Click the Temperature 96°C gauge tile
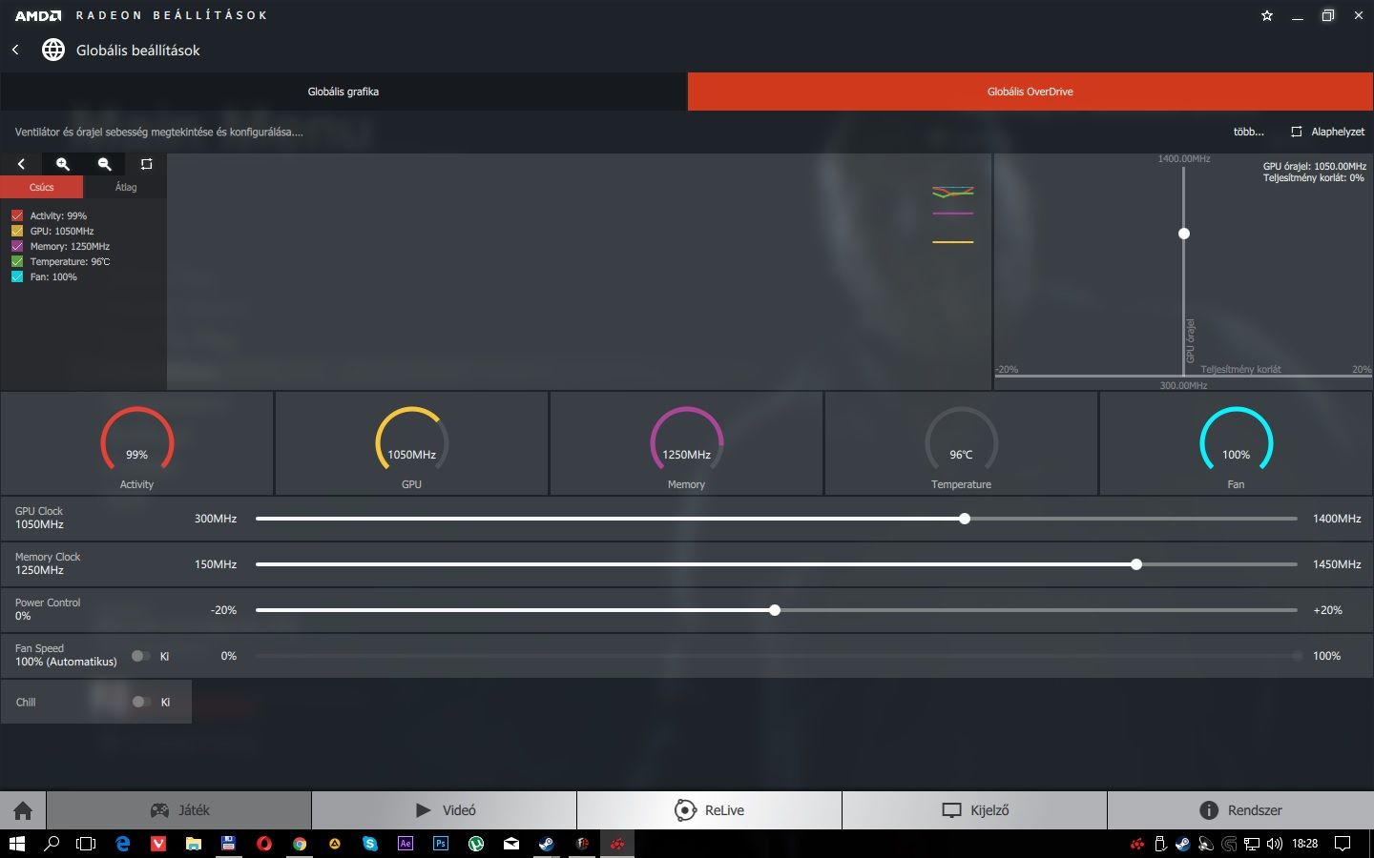This screenshot has height=858, width=1374. pyautogui.click(x=962, y=443)
